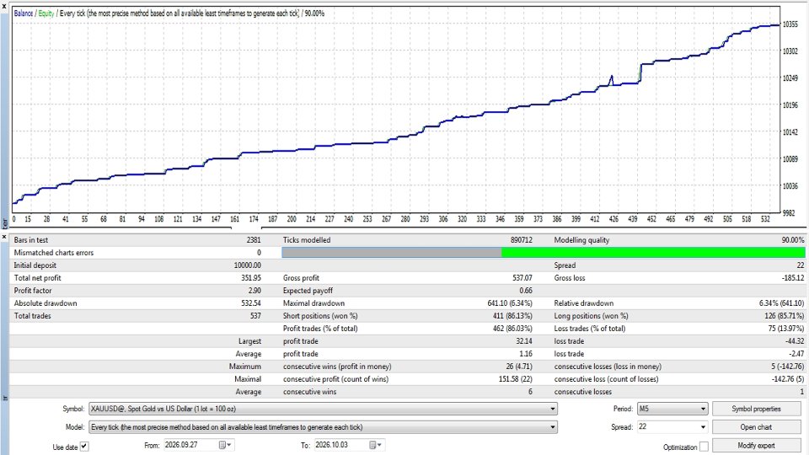Click trade number 200 on the graph axis
Screen dimensions: 809x455
click(x=292, y=219)
